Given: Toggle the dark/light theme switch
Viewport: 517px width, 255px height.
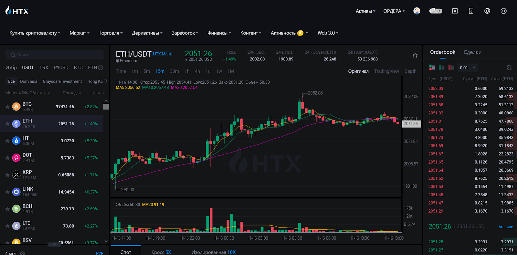Looking at the screenshot, I should 436,11.
